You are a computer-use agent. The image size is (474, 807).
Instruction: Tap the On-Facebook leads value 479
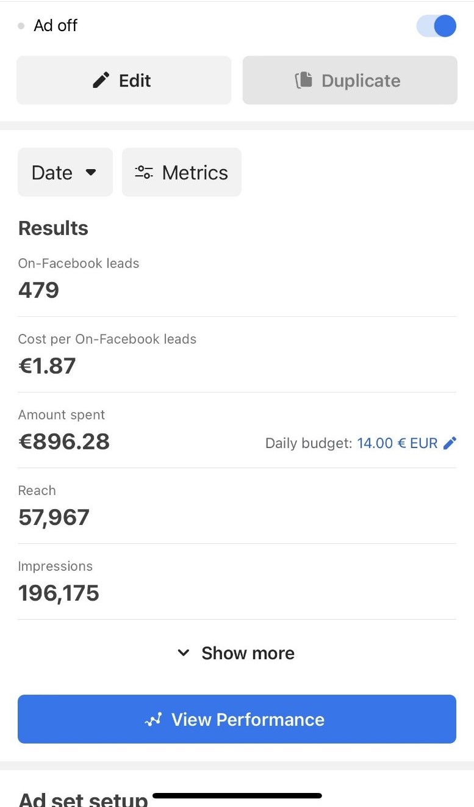click(38, 290)
